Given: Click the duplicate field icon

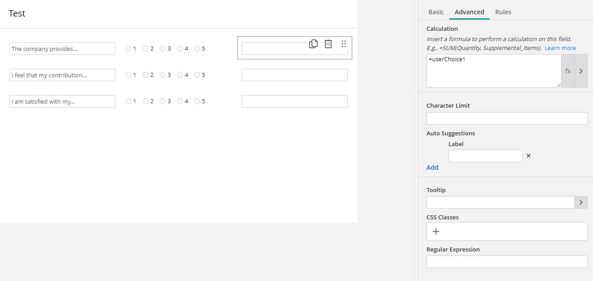Looking at the screenshot, I should (313, 44).
